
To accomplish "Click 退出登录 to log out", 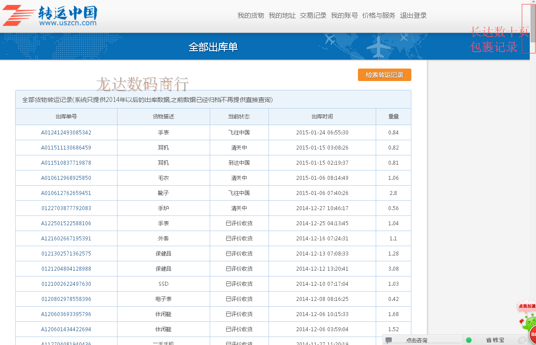I will coord(413,16).
